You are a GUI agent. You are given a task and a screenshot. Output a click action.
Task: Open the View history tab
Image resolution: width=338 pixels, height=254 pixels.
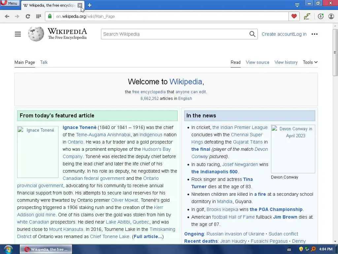click(x=286, y=63)
